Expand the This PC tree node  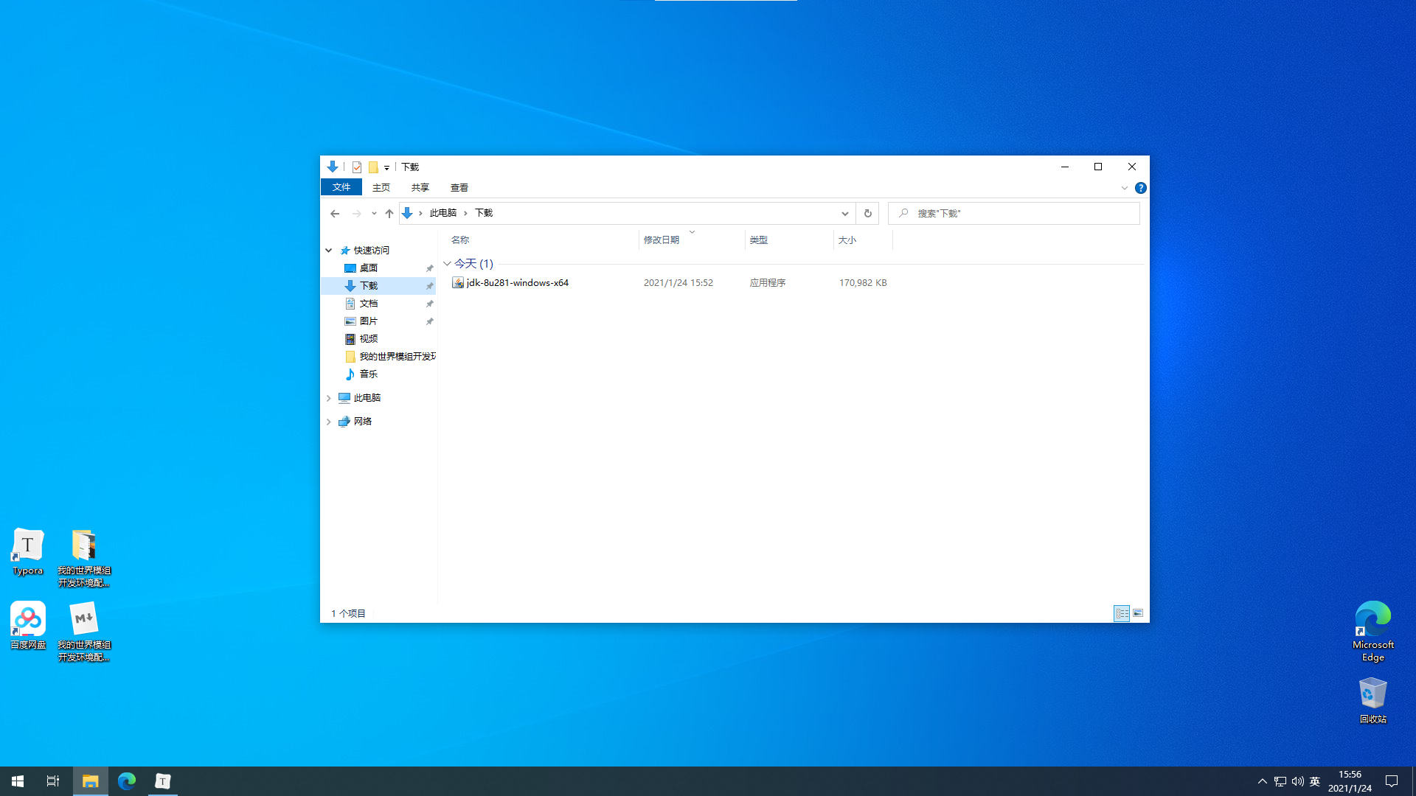329,398
